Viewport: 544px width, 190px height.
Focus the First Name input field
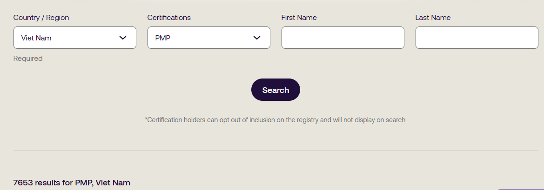coord(343,38)
